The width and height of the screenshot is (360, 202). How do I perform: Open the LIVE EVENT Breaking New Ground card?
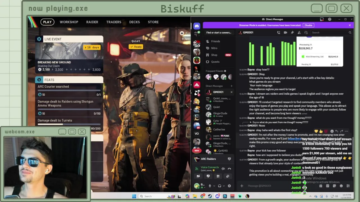point(69,54)
